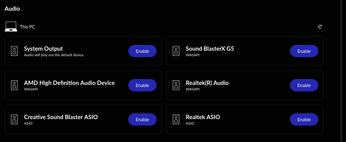Enable AMD High Definition Audio Device
The width and height of the screenshot is (346, 142).
142,85
